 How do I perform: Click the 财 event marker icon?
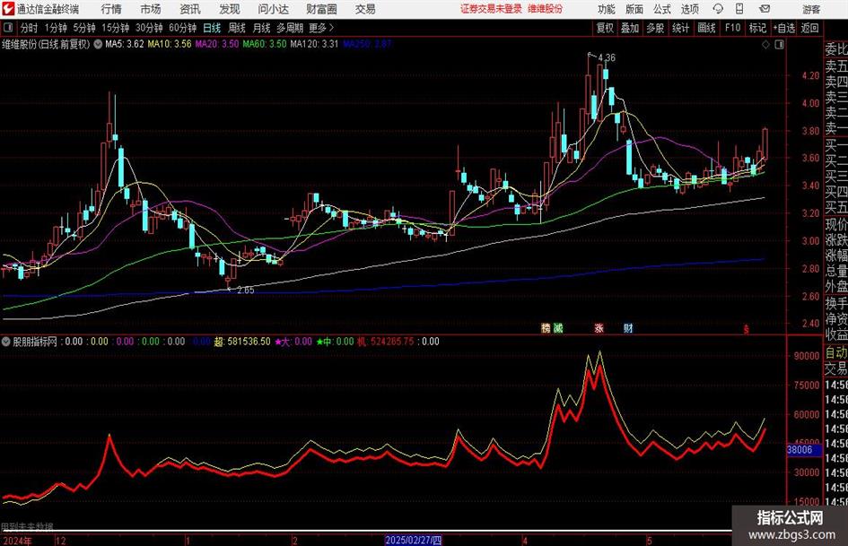tap(628, 328)
